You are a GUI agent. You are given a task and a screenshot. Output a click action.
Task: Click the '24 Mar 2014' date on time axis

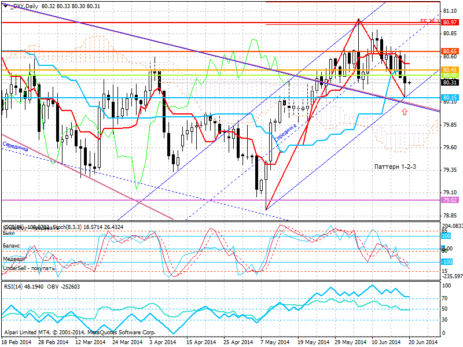(127, 342)
